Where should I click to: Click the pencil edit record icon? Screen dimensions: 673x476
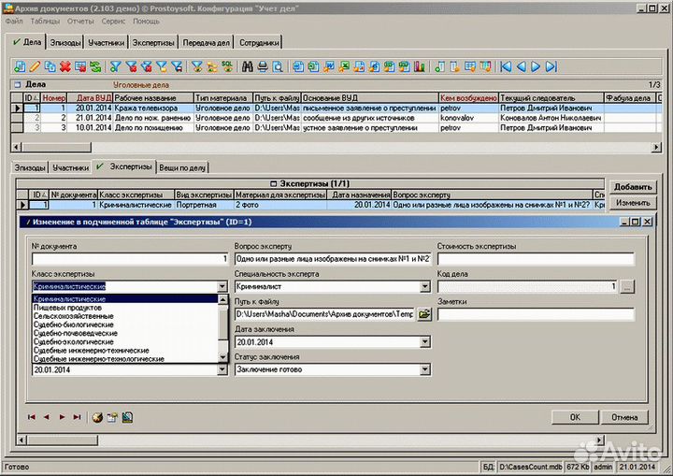pyautogui.click(x=35, y=66)
